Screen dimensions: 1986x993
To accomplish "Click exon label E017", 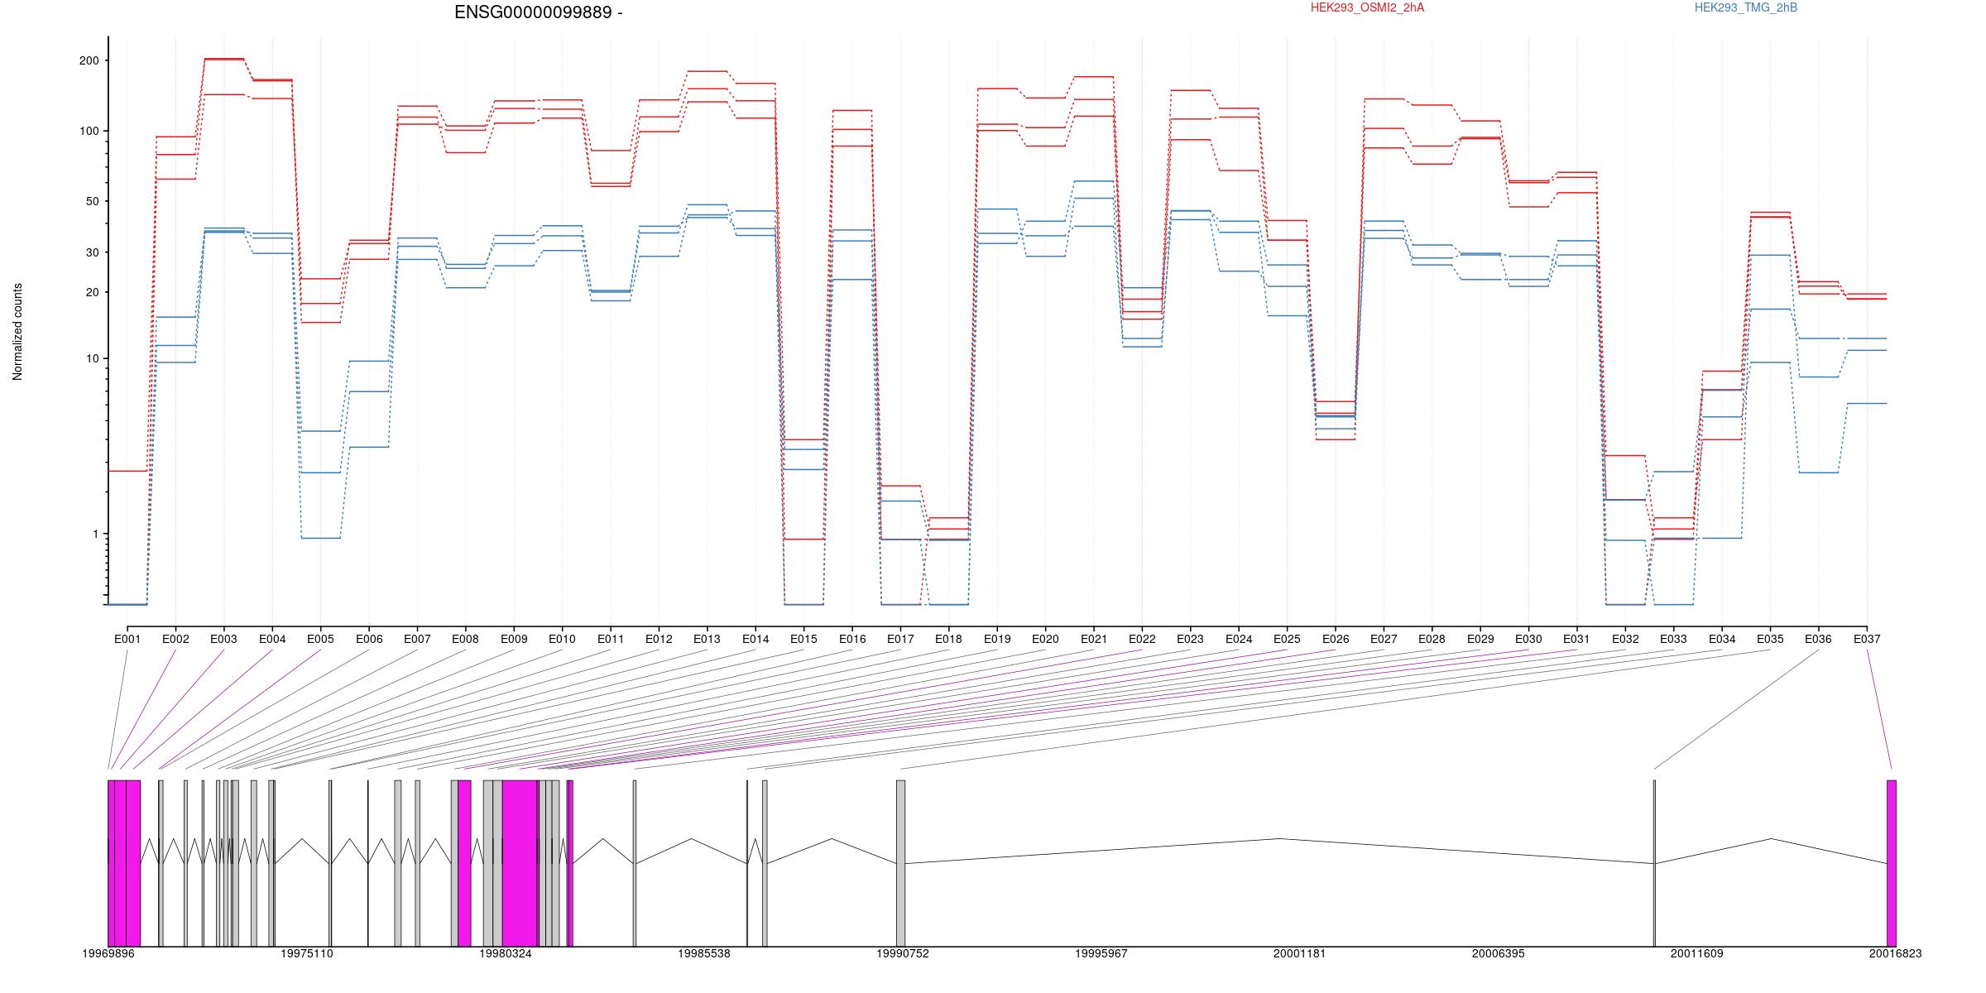I will (x=900, y=639).
